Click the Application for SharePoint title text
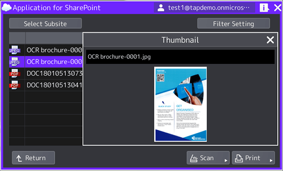The height and width of the screenshot is (171, 283). point(57,8)
